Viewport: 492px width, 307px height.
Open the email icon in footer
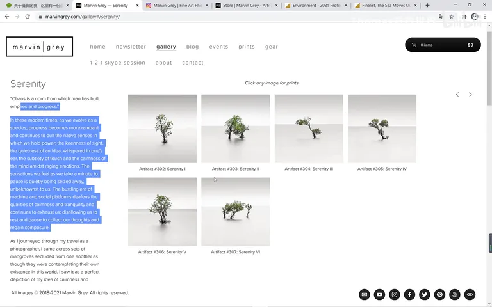click(x=365, y=294)
